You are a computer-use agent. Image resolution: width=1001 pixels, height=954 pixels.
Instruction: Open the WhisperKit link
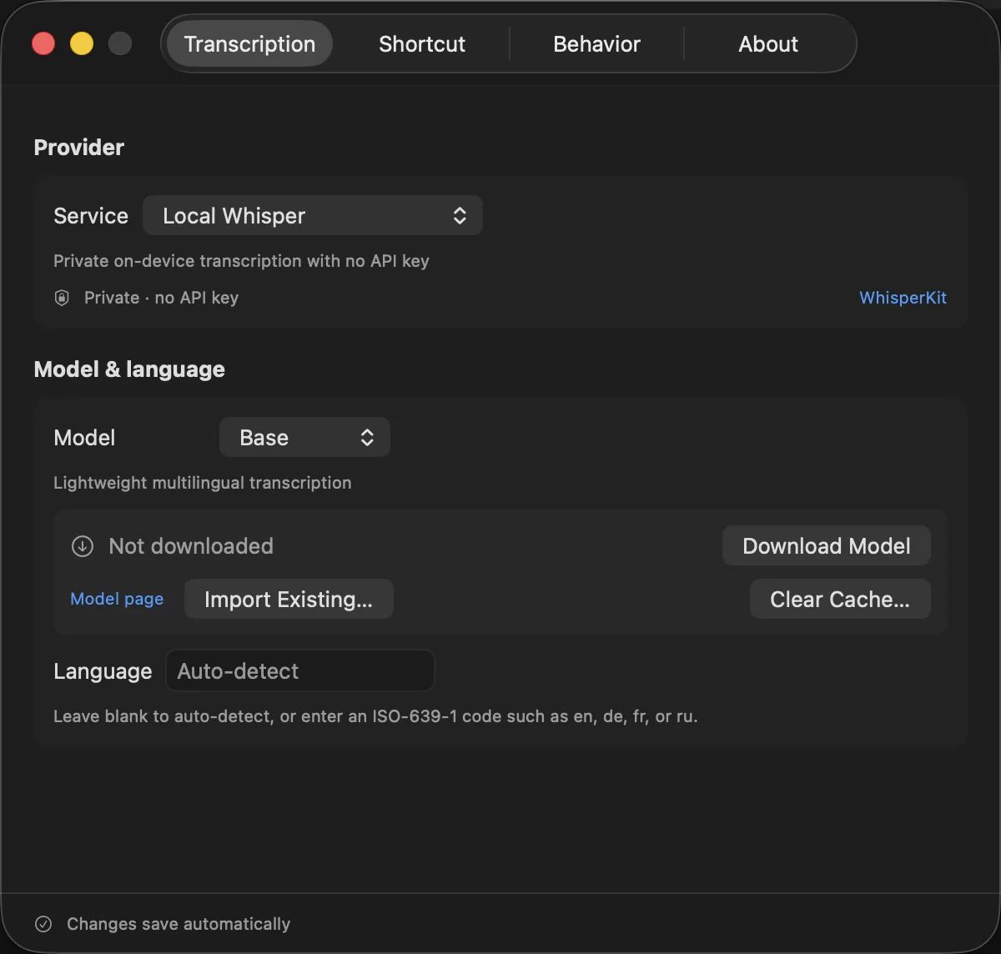tap(903, 298)
